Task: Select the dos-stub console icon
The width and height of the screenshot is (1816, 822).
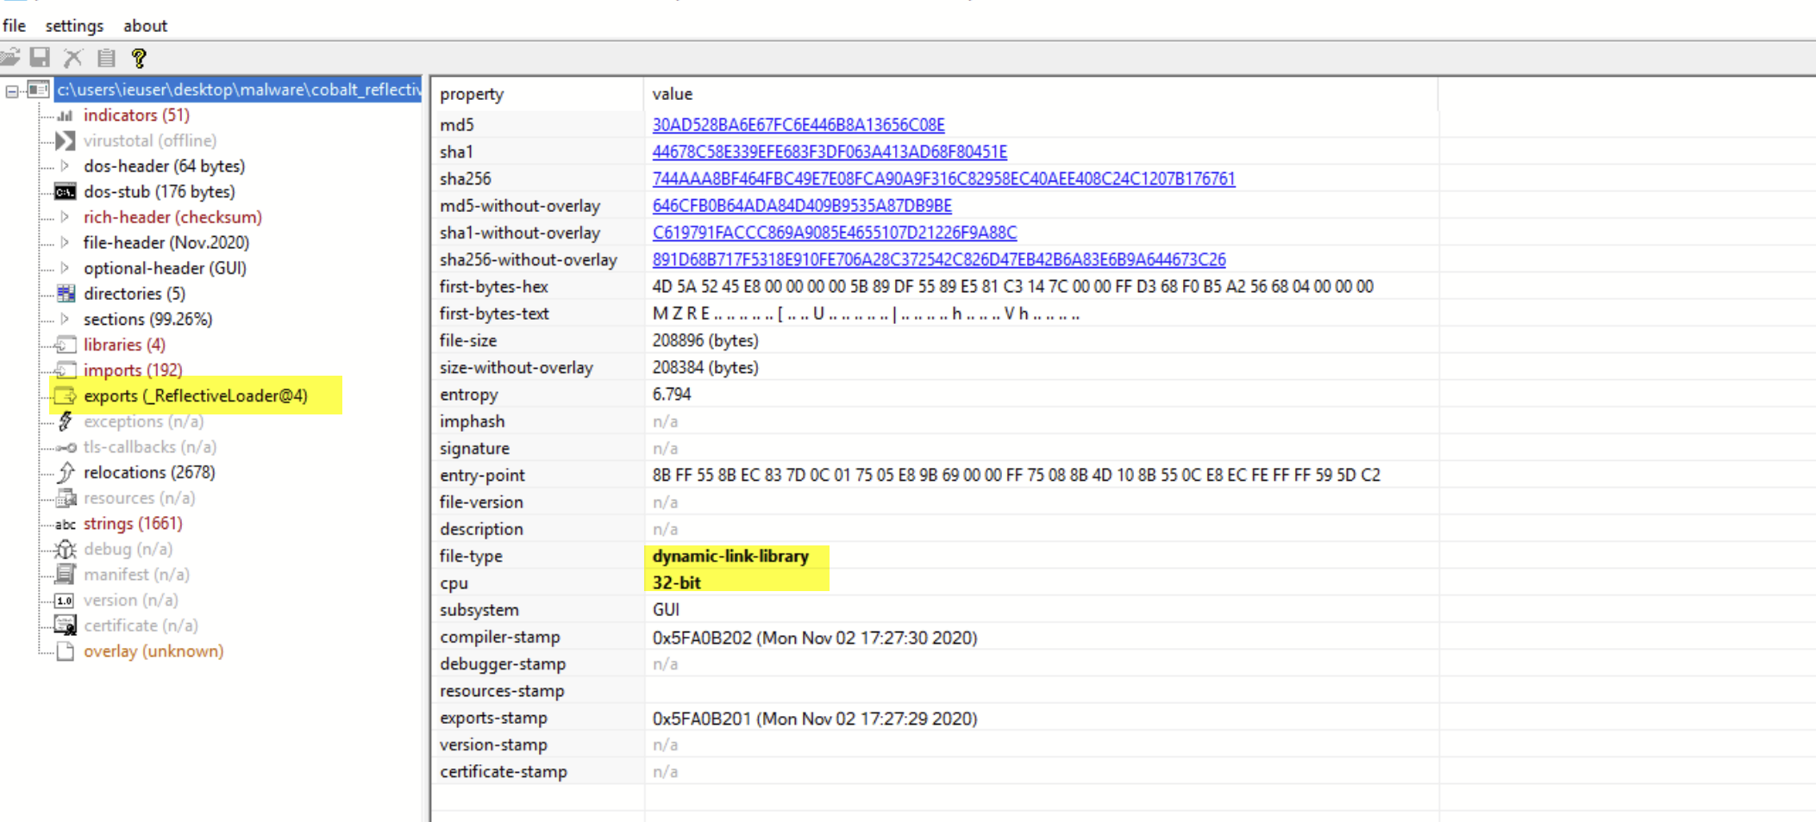Action: coord(64,191)
